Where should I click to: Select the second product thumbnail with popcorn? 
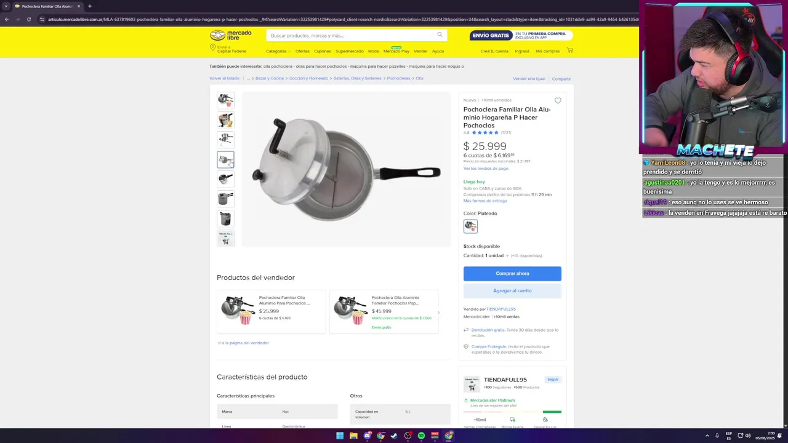coord(225,120)
